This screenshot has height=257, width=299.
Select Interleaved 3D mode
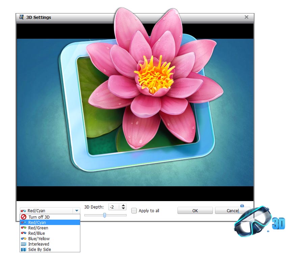(x=50, y=244)
